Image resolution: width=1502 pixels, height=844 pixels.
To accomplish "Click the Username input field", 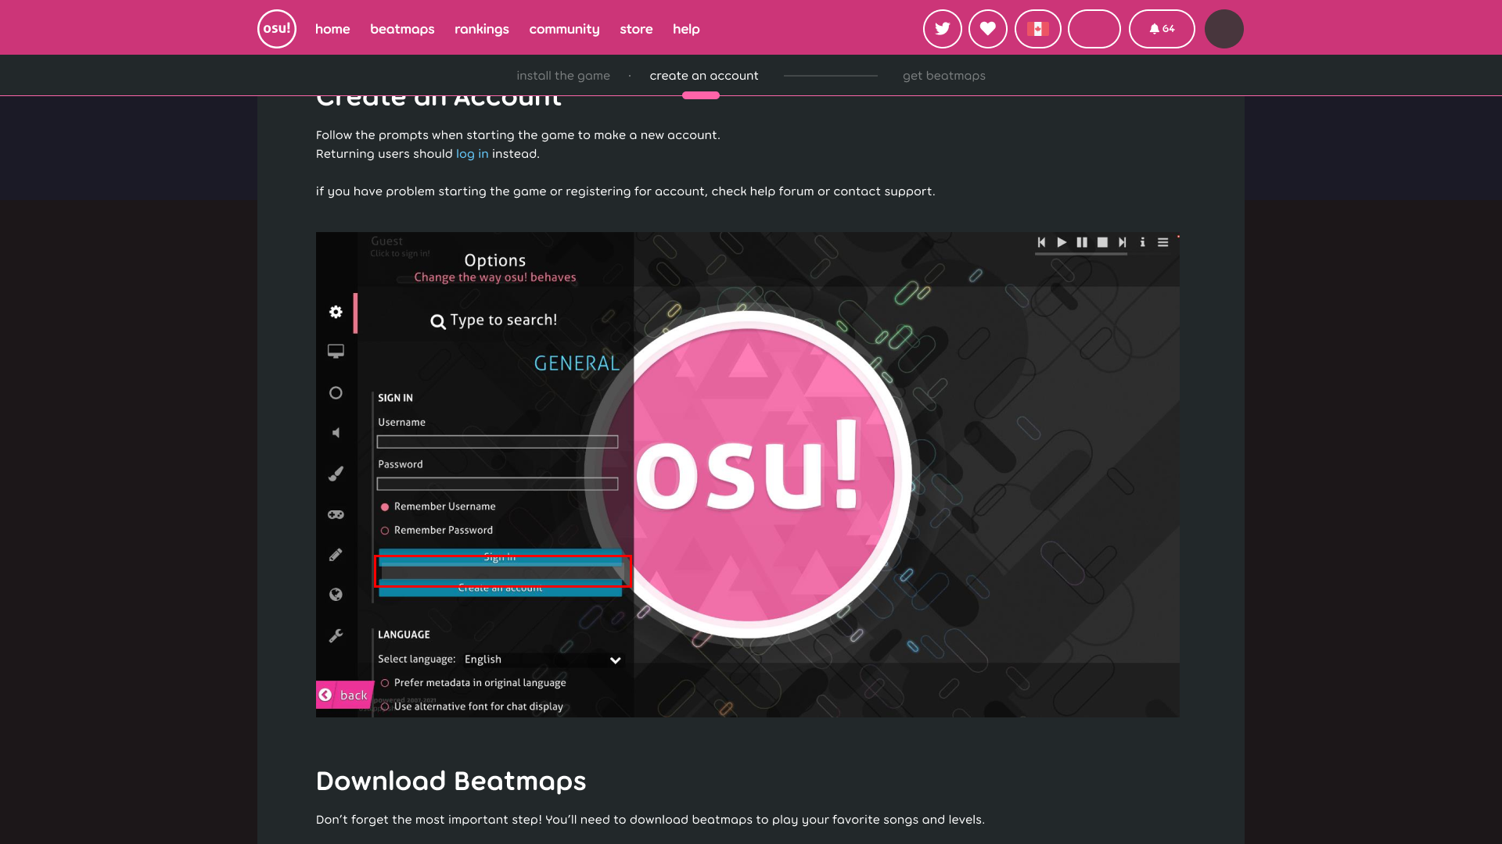I will (x=498, y=442).
